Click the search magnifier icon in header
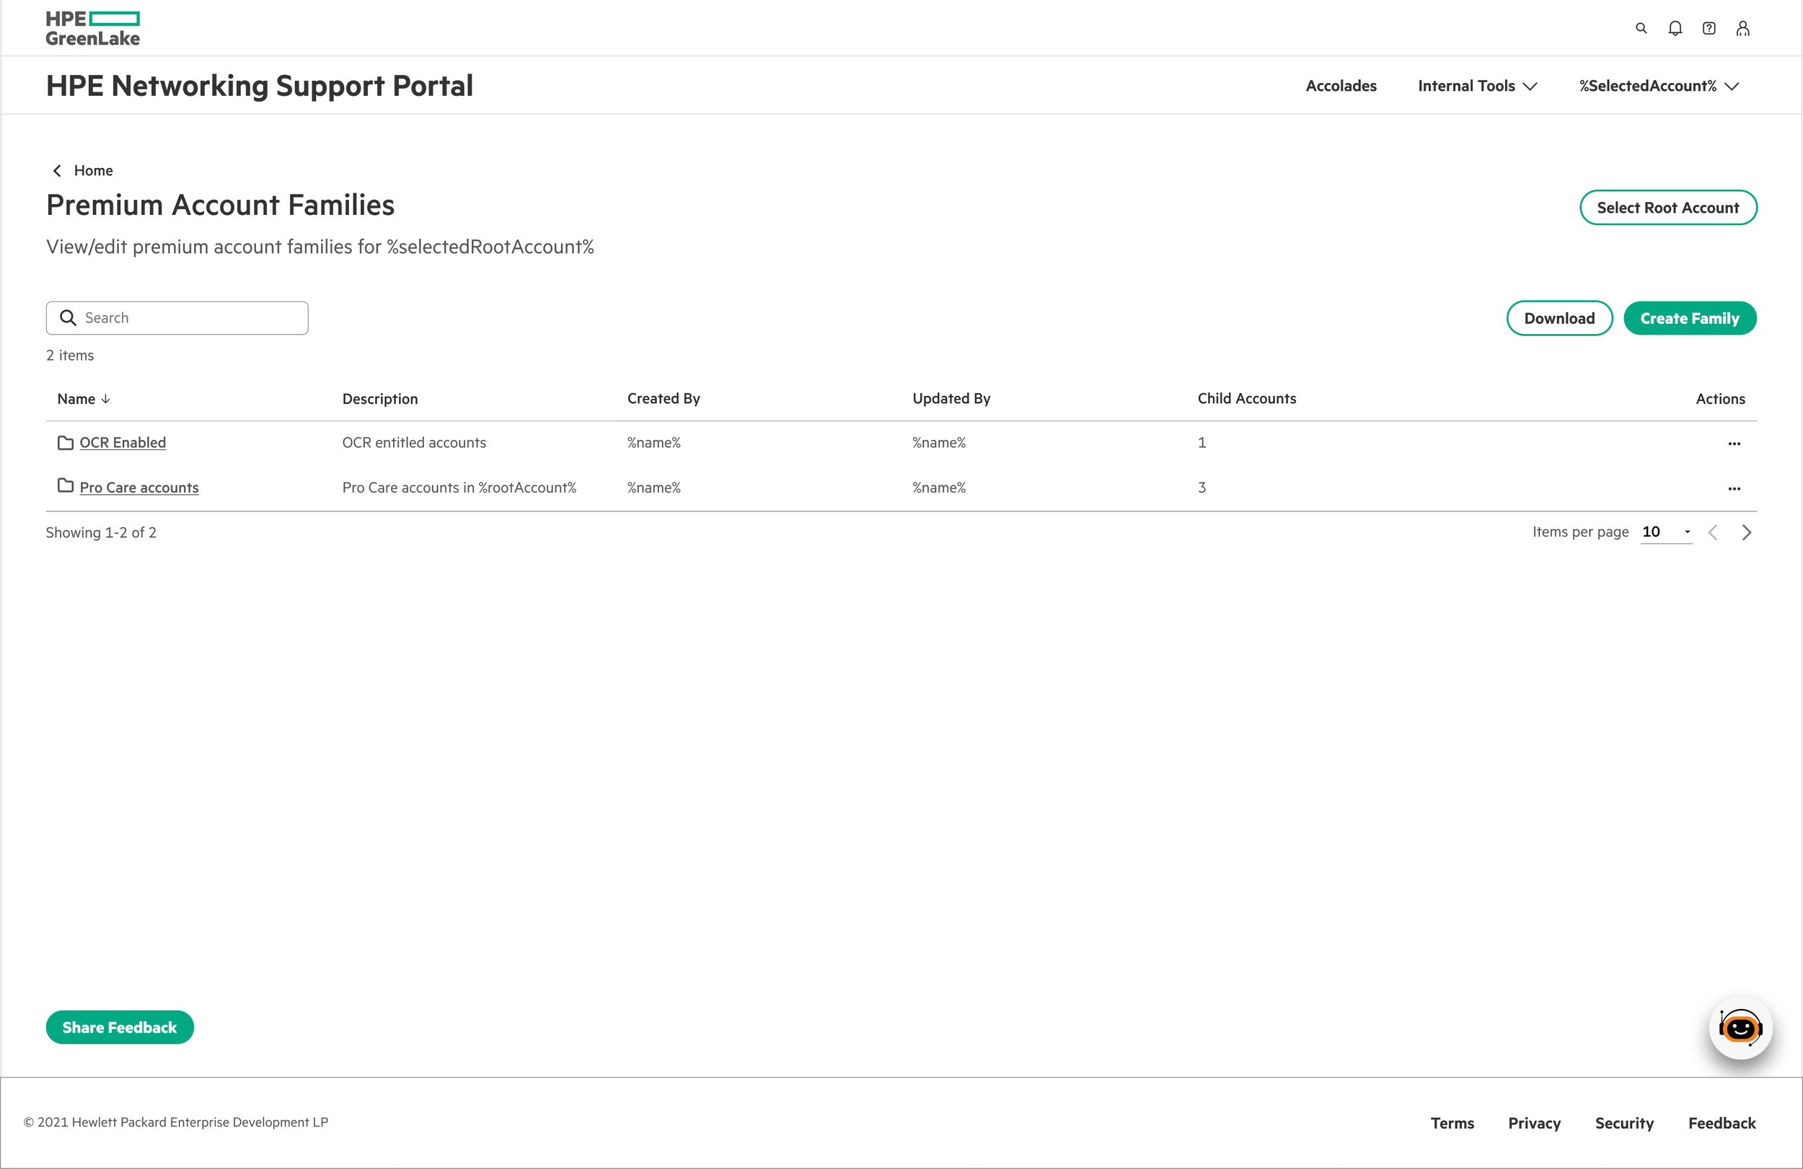 (1641, 28)
